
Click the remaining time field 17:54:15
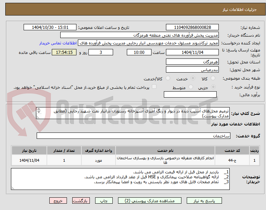[x=64, y=52]
